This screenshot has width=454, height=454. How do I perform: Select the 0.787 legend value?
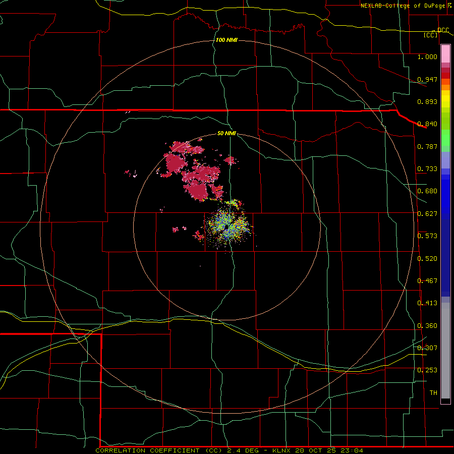[x=427, y=146]
